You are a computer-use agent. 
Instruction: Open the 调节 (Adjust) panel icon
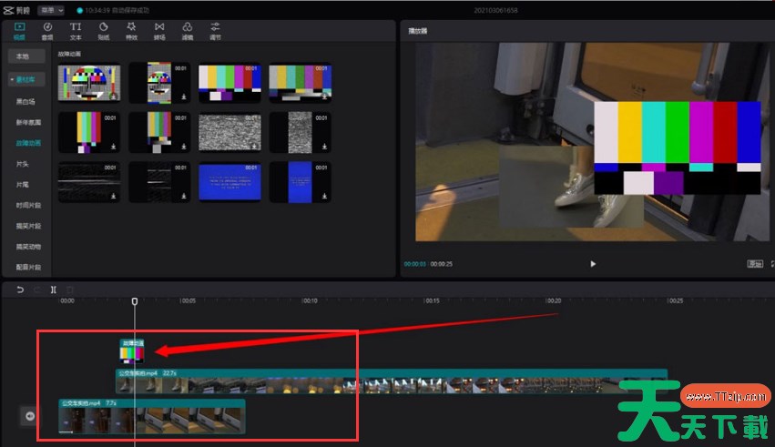(x=215, y=30)
